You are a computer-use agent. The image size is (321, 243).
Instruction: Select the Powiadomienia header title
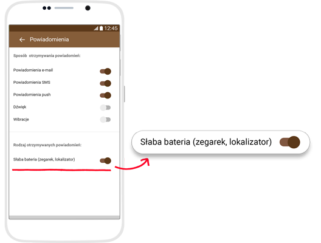click(49, 39)
